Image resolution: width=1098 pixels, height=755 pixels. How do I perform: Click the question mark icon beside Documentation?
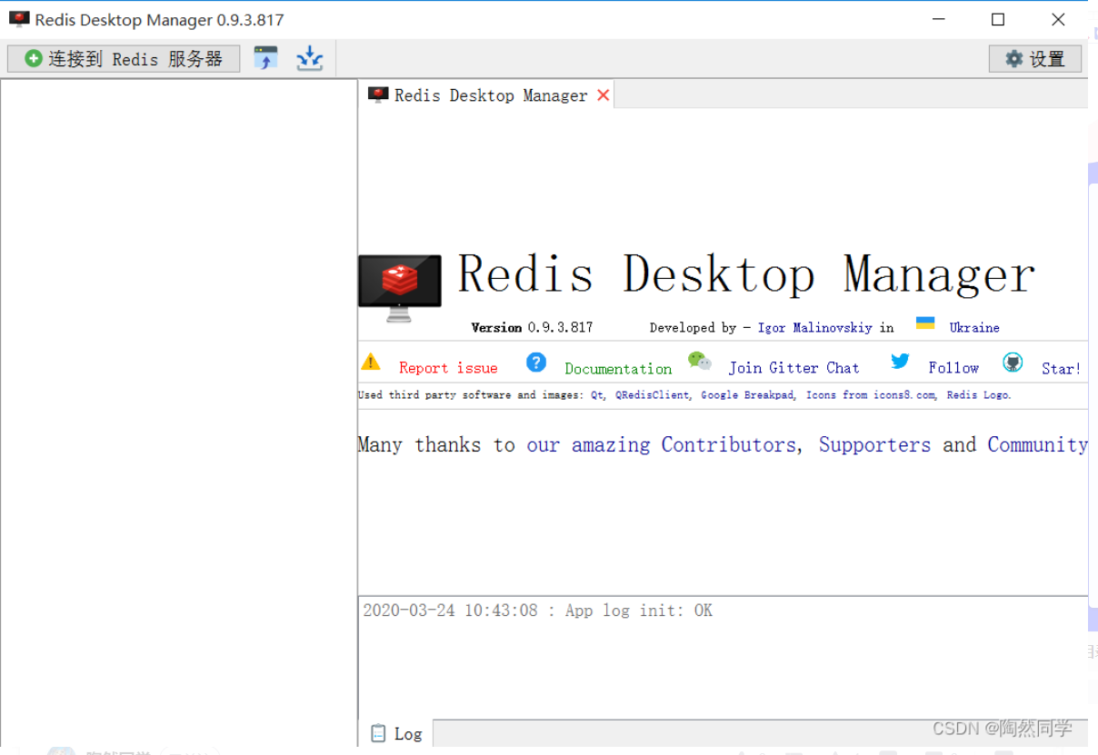point(536,363)
